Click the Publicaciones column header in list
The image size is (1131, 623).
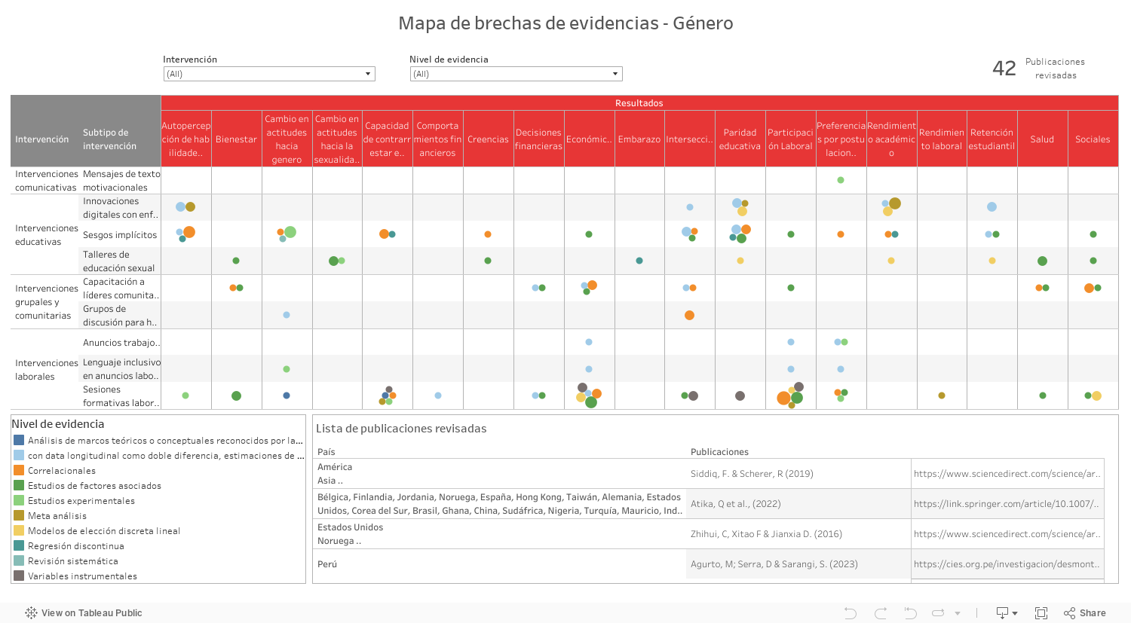(719, 452)
